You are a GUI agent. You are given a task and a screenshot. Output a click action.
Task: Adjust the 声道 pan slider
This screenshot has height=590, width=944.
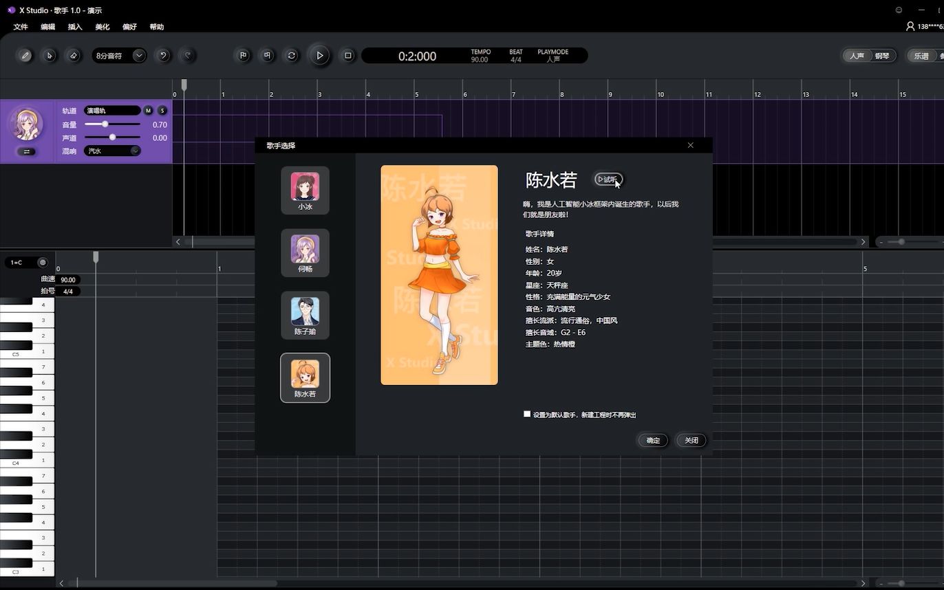[112, 138]
